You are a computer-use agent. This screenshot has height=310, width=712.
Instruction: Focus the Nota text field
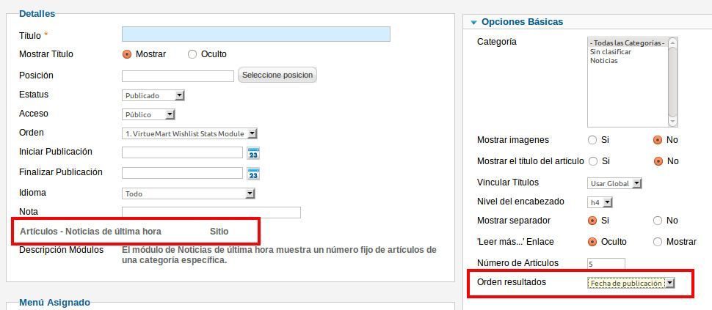tap(211, 213)
